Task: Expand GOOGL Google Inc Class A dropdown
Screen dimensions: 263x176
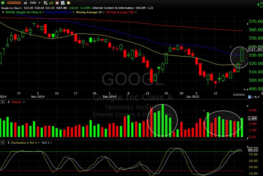Action: coord(43,12)
